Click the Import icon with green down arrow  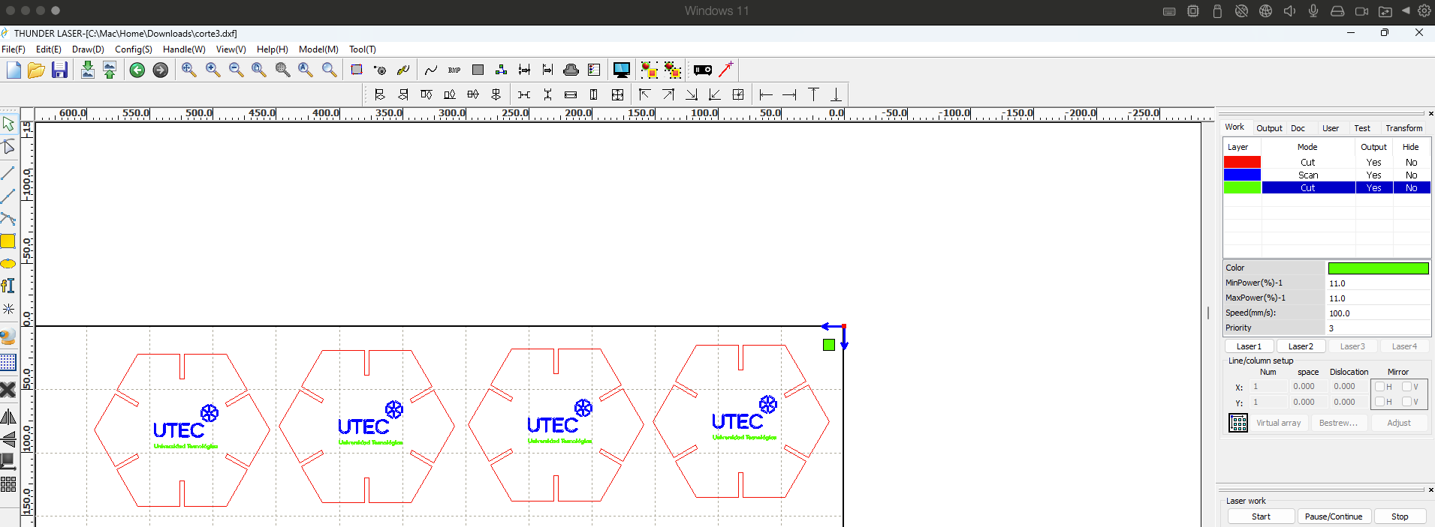point(87,70)
